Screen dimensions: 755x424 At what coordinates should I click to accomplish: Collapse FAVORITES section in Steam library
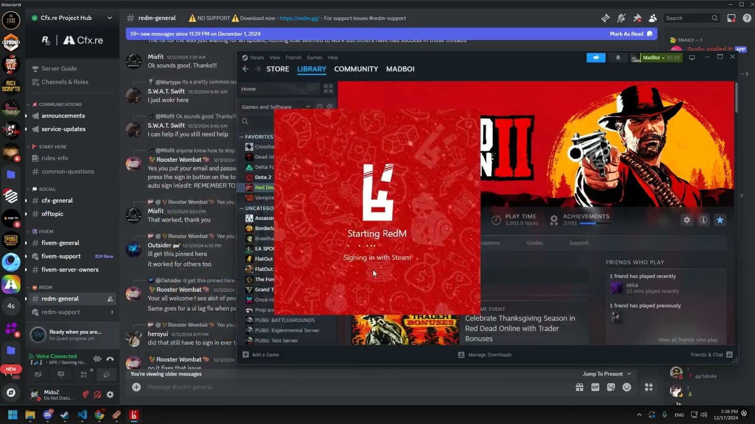(257, 137)
